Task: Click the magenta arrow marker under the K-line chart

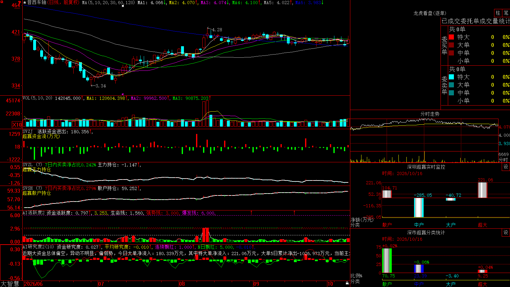Action: 123,94
